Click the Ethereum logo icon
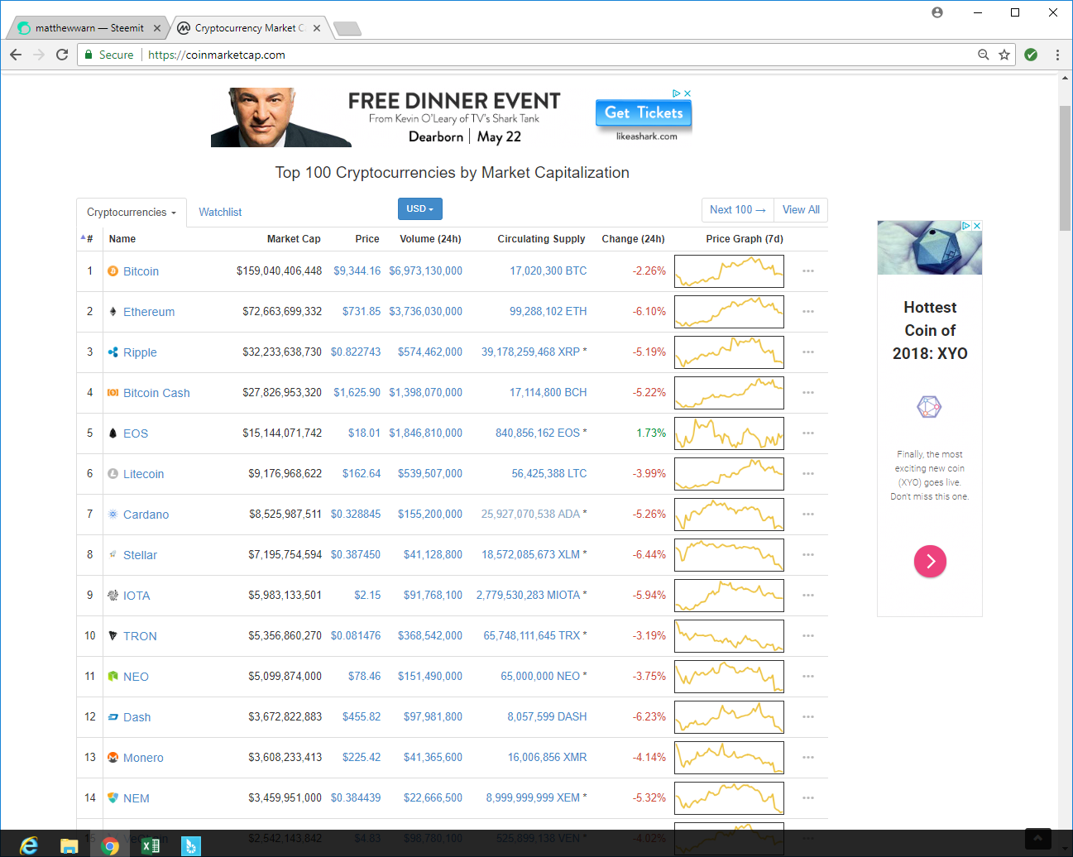The image size is (1073, 857). 113,311
